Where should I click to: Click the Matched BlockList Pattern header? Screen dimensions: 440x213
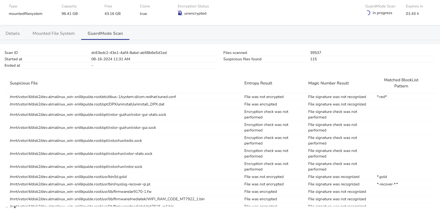click(401, 83)
